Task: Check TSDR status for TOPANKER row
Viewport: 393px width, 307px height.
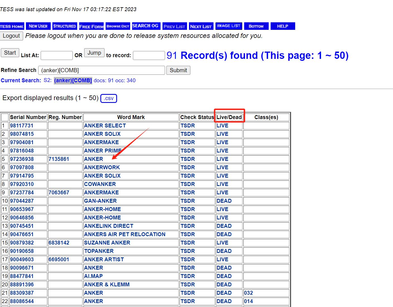Action: coord(188,251)
